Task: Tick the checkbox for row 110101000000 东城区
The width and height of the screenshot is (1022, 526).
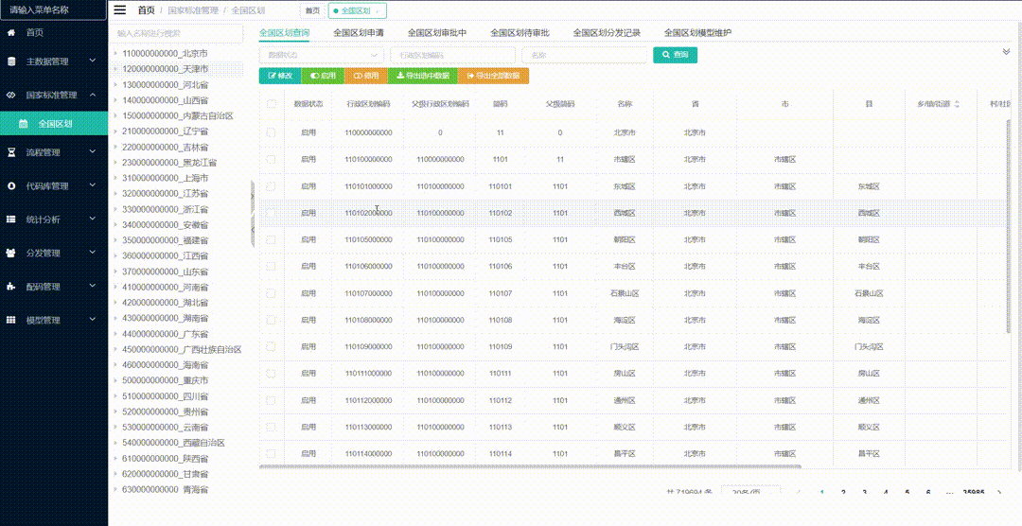Action: coord(272,186)
